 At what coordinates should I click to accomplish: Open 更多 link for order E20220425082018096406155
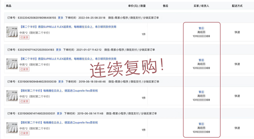tap(61, 18)
